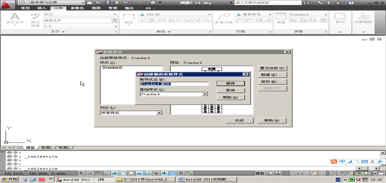
Task: Toggle Polar Tracking in status bar
Action: [115, 173]
